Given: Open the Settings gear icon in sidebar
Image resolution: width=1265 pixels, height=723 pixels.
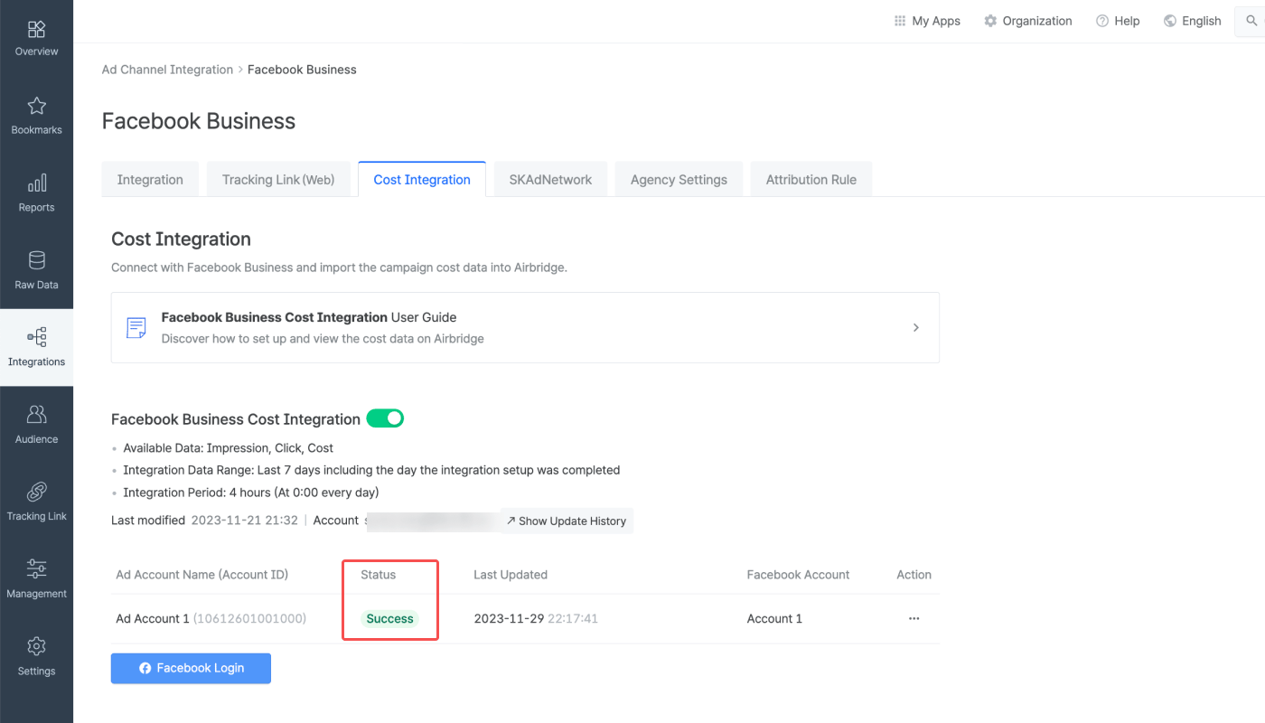Looking at the screenshot, I should tap(36, 647).
